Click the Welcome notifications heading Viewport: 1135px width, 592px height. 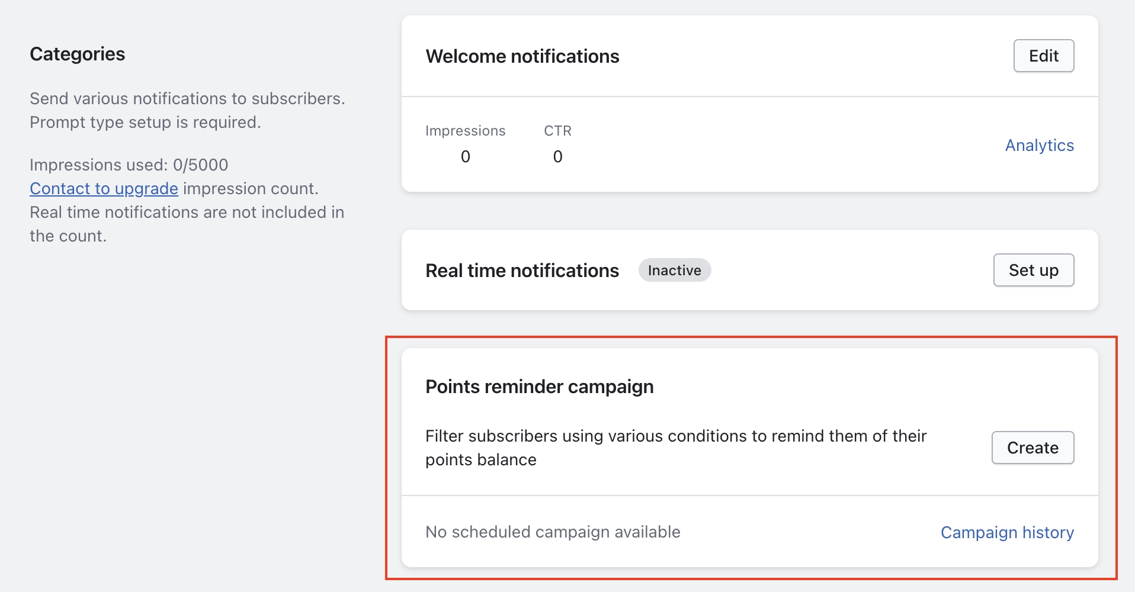(x=522, y=56)
